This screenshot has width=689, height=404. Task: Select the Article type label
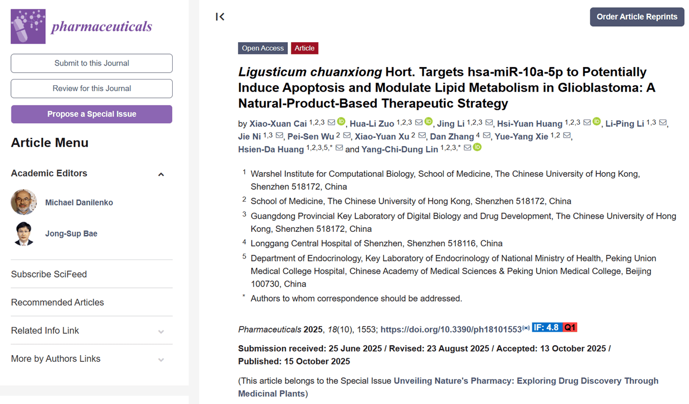pyautogui.click(x=304, y=48)
